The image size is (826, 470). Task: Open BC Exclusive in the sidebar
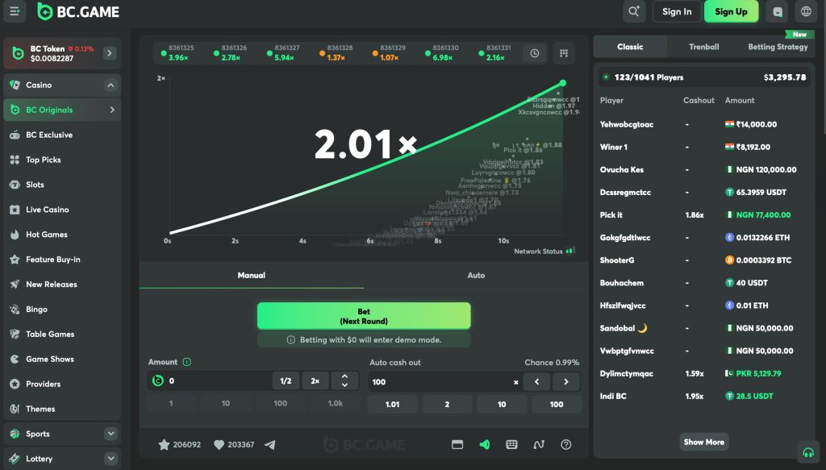[62, 135]
